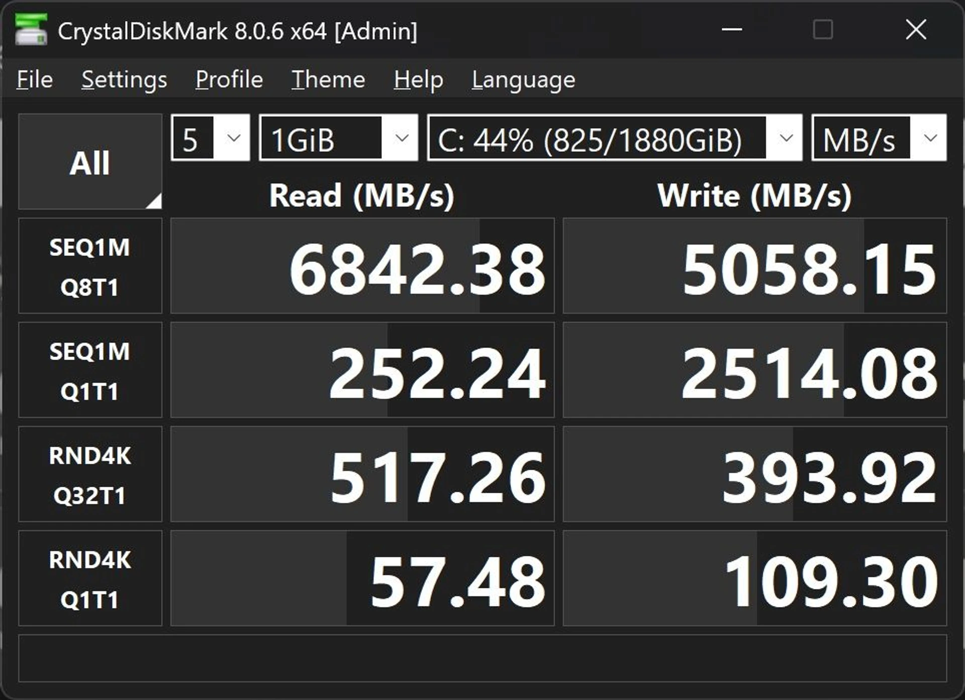965x700 pixels.
Task: Click the CrystalDiskMark app icon in title bar
Action: coord(31,29)
